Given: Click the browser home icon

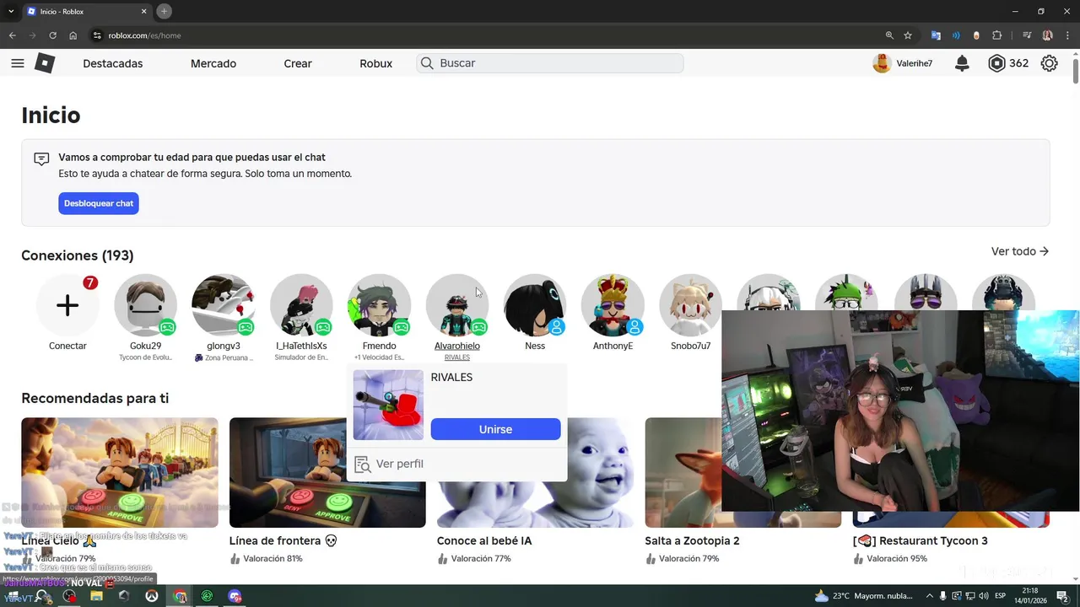Looking at the screenshot, I should tap(73, 35).
